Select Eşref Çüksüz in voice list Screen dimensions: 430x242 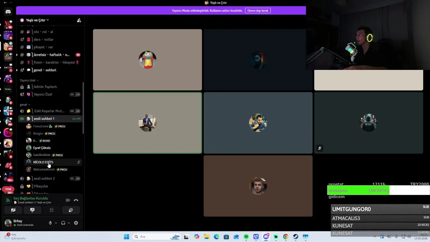click(53, 148)
